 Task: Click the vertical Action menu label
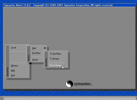[x=29, y=58]
